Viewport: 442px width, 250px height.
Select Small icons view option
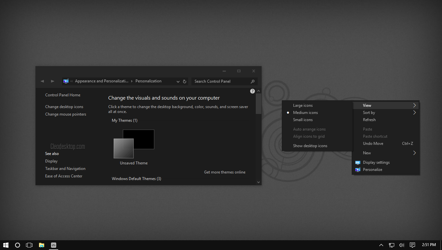303,120
